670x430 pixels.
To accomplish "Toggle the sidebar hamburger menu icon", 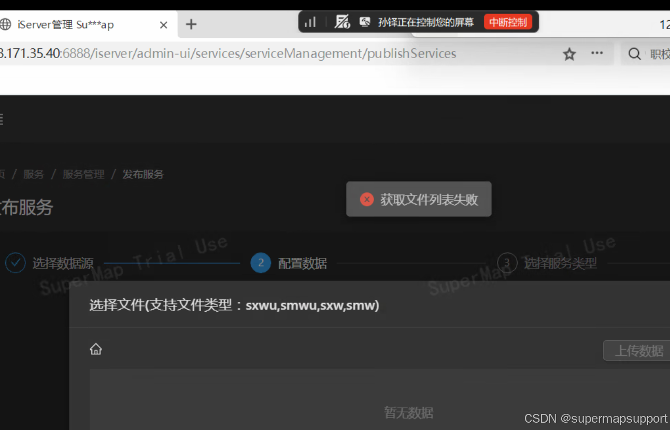I will pyautogui.click(x=2, y=119).
